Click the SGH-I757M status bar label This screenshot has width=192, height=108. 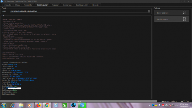pyautogui.click(x=165, y=101)
